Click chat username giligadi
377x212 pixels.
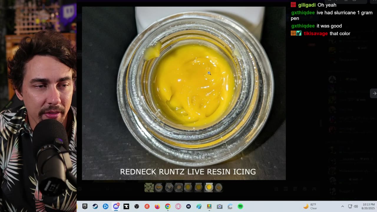[307, 5]
